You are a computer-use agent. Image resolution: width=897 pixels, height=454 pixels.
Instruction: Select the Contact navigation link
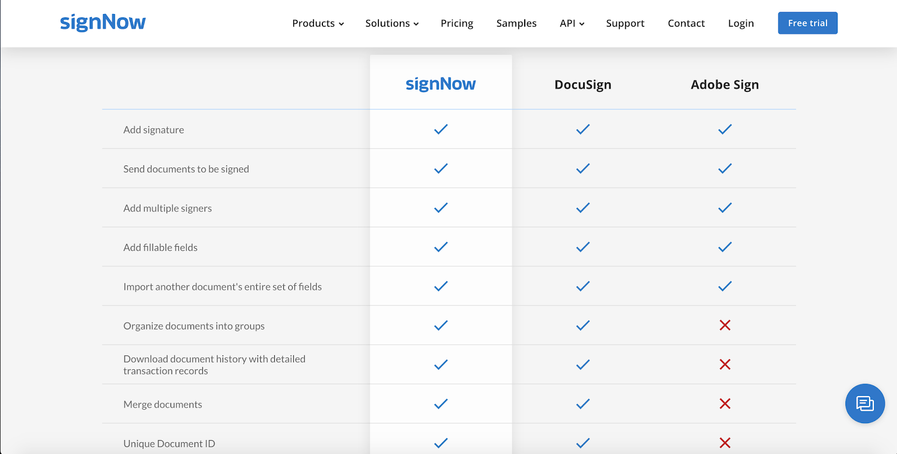[x=686, y=24]
